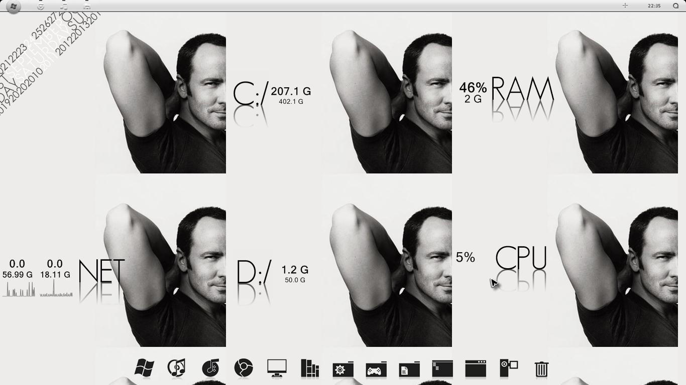The image size is (686, 385).
Task: Open the gear settings folder in dock
Action: point(343,369)
